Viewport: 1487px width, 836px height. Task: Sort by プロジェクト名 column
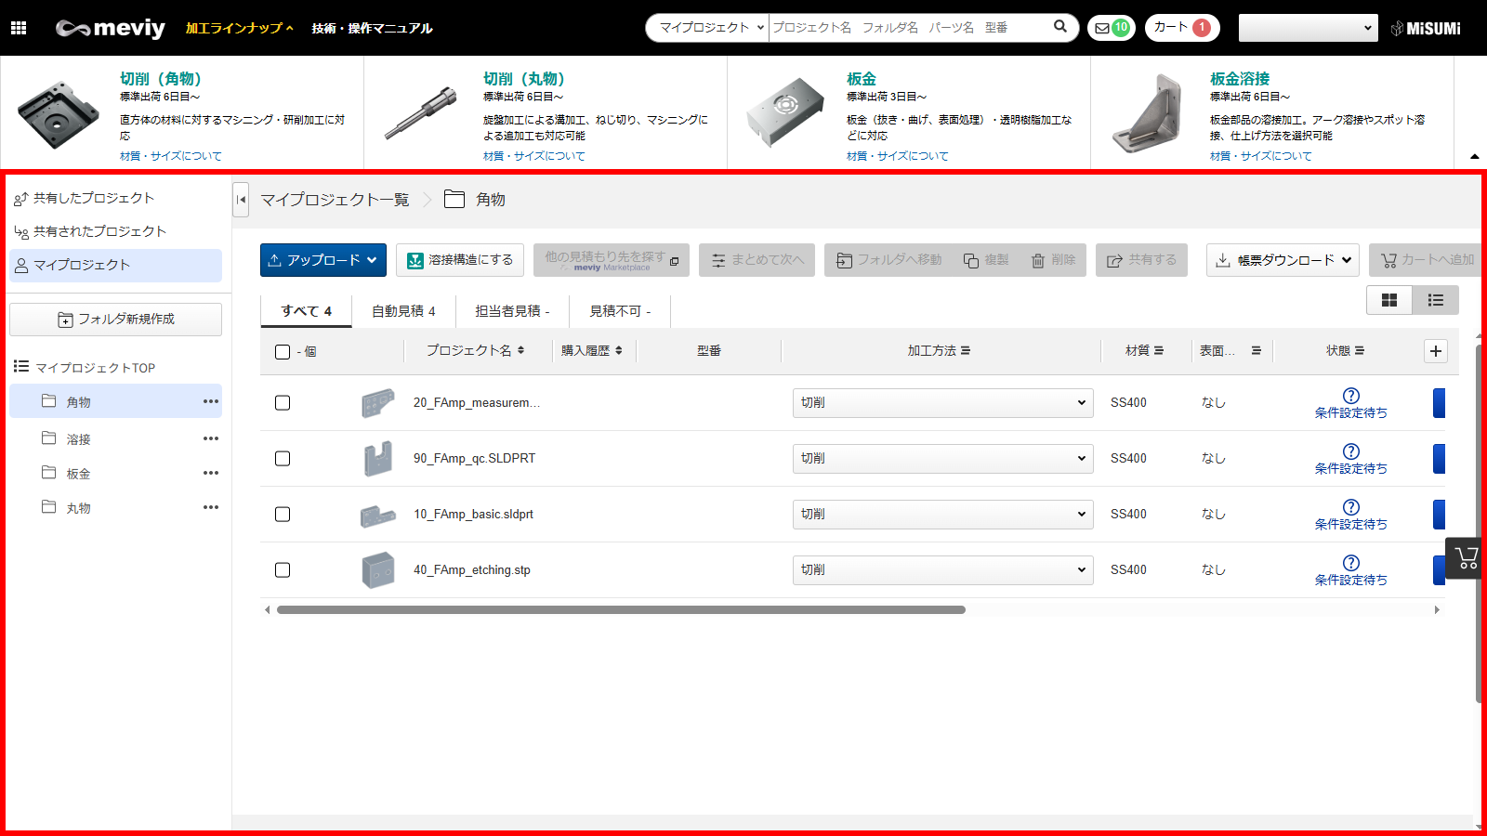point(520,350)
